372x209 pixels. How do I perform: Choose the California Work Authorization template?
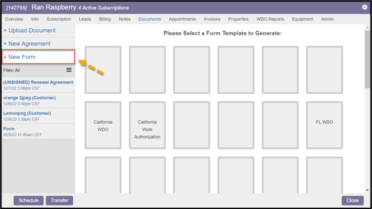click(x=147, y=125)
